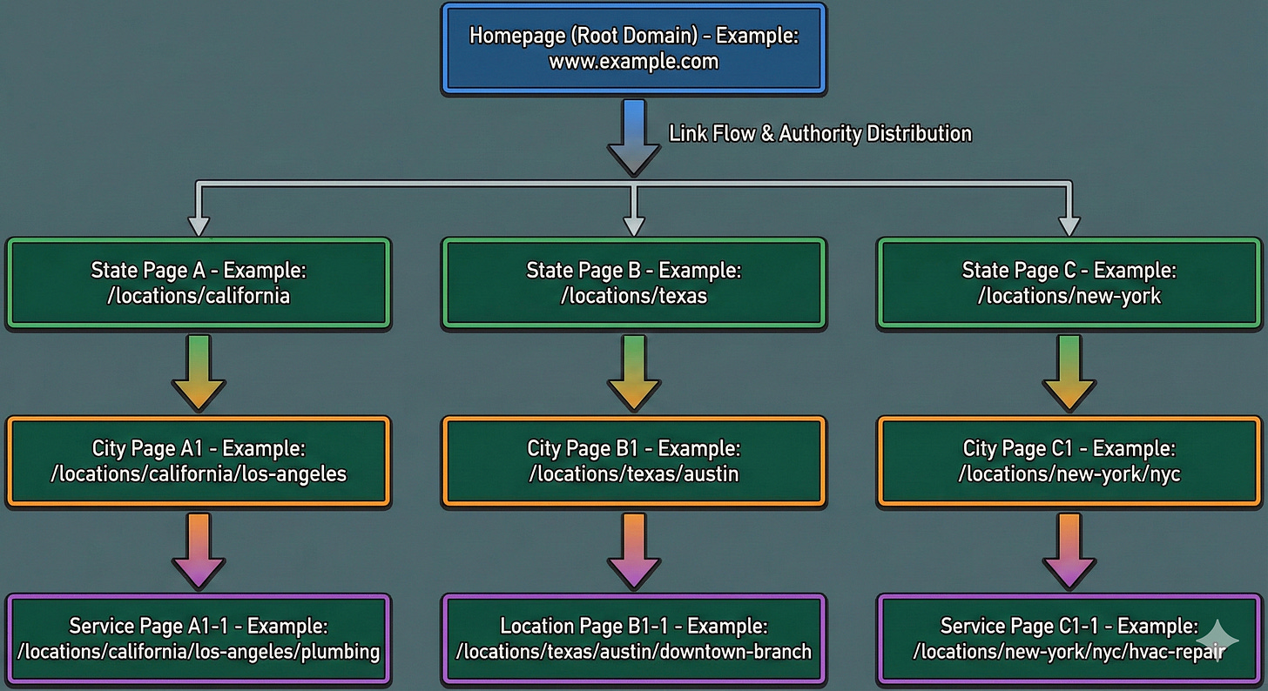Click the City Page A1 los-angeles box
The width and height of the screenshot is (1268, 691).
pos(198,461)
